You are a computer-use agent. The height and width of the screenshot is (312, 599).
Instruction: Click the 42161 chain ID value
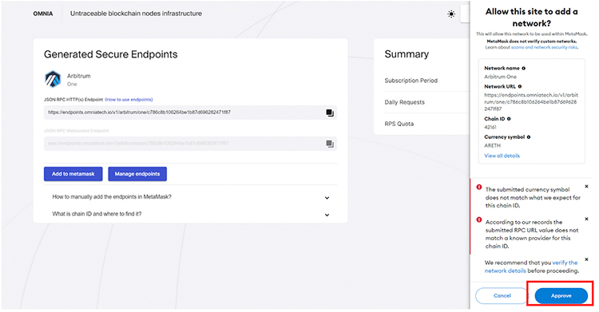pos(490,127)
